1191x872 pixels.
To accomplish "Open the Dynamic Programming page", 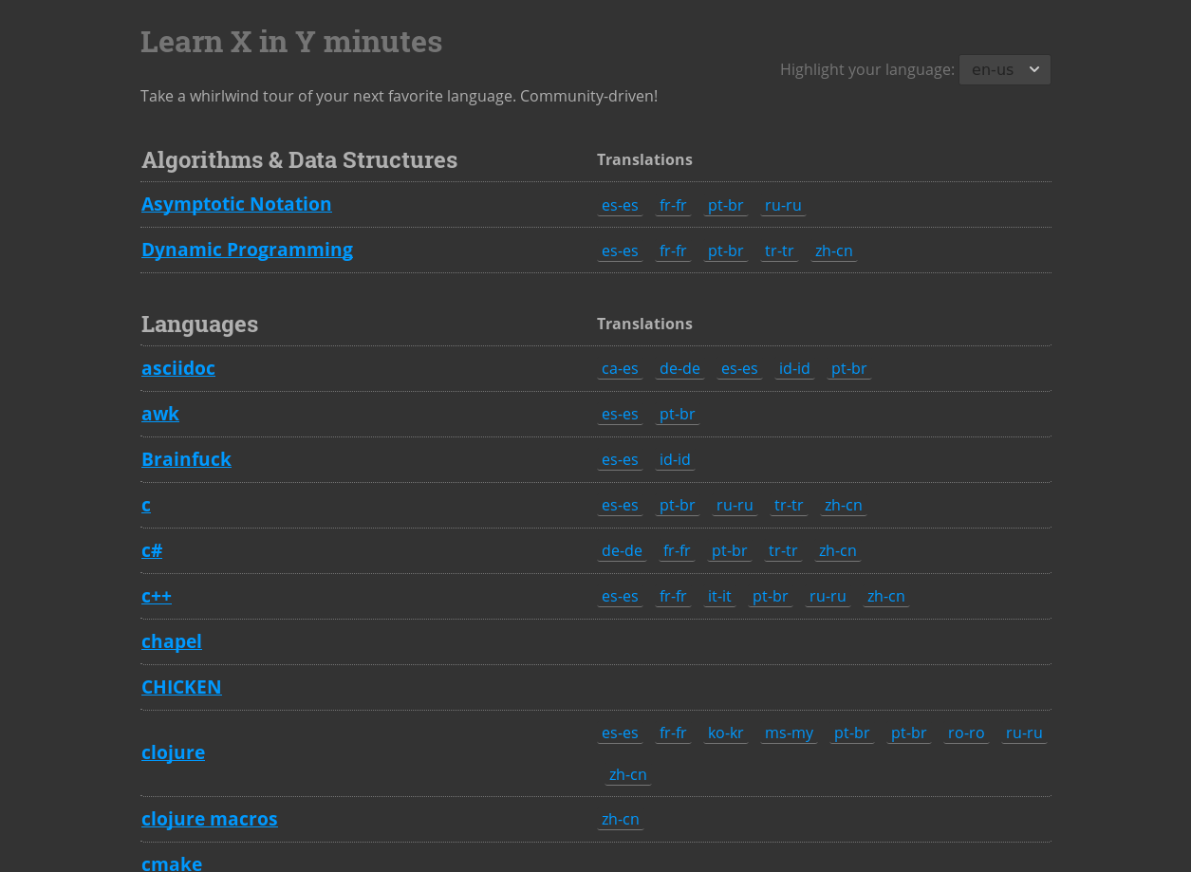I will coord(247,250).
